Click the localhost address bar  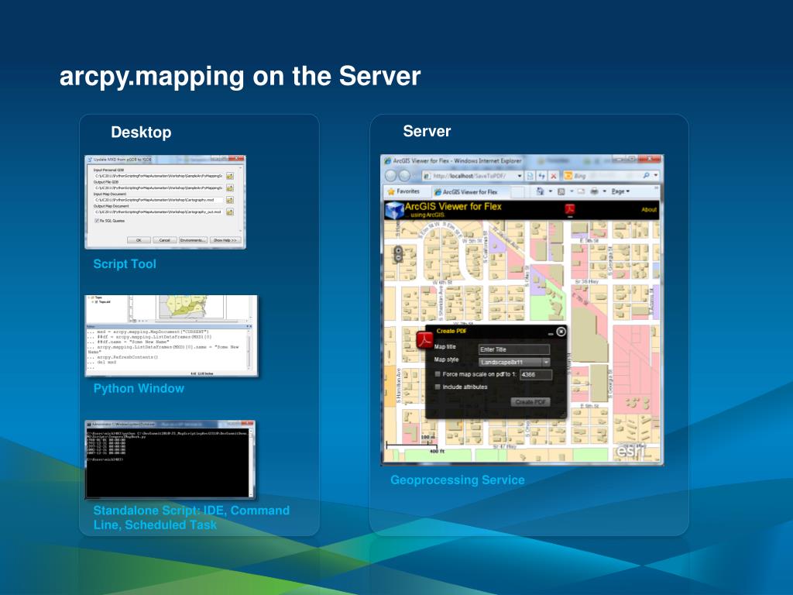coord(473,176)
